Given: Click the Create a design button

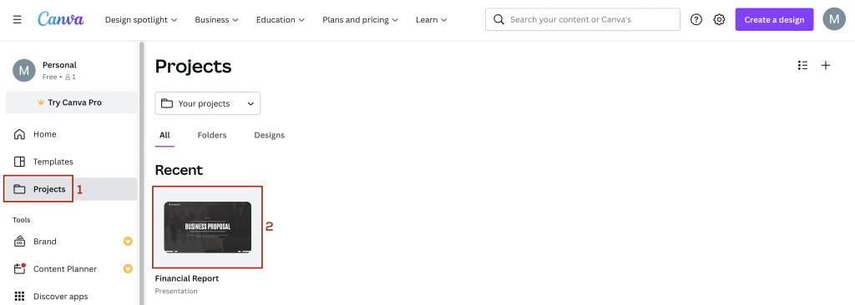Looking at the screenshot, I should (774, 20).
